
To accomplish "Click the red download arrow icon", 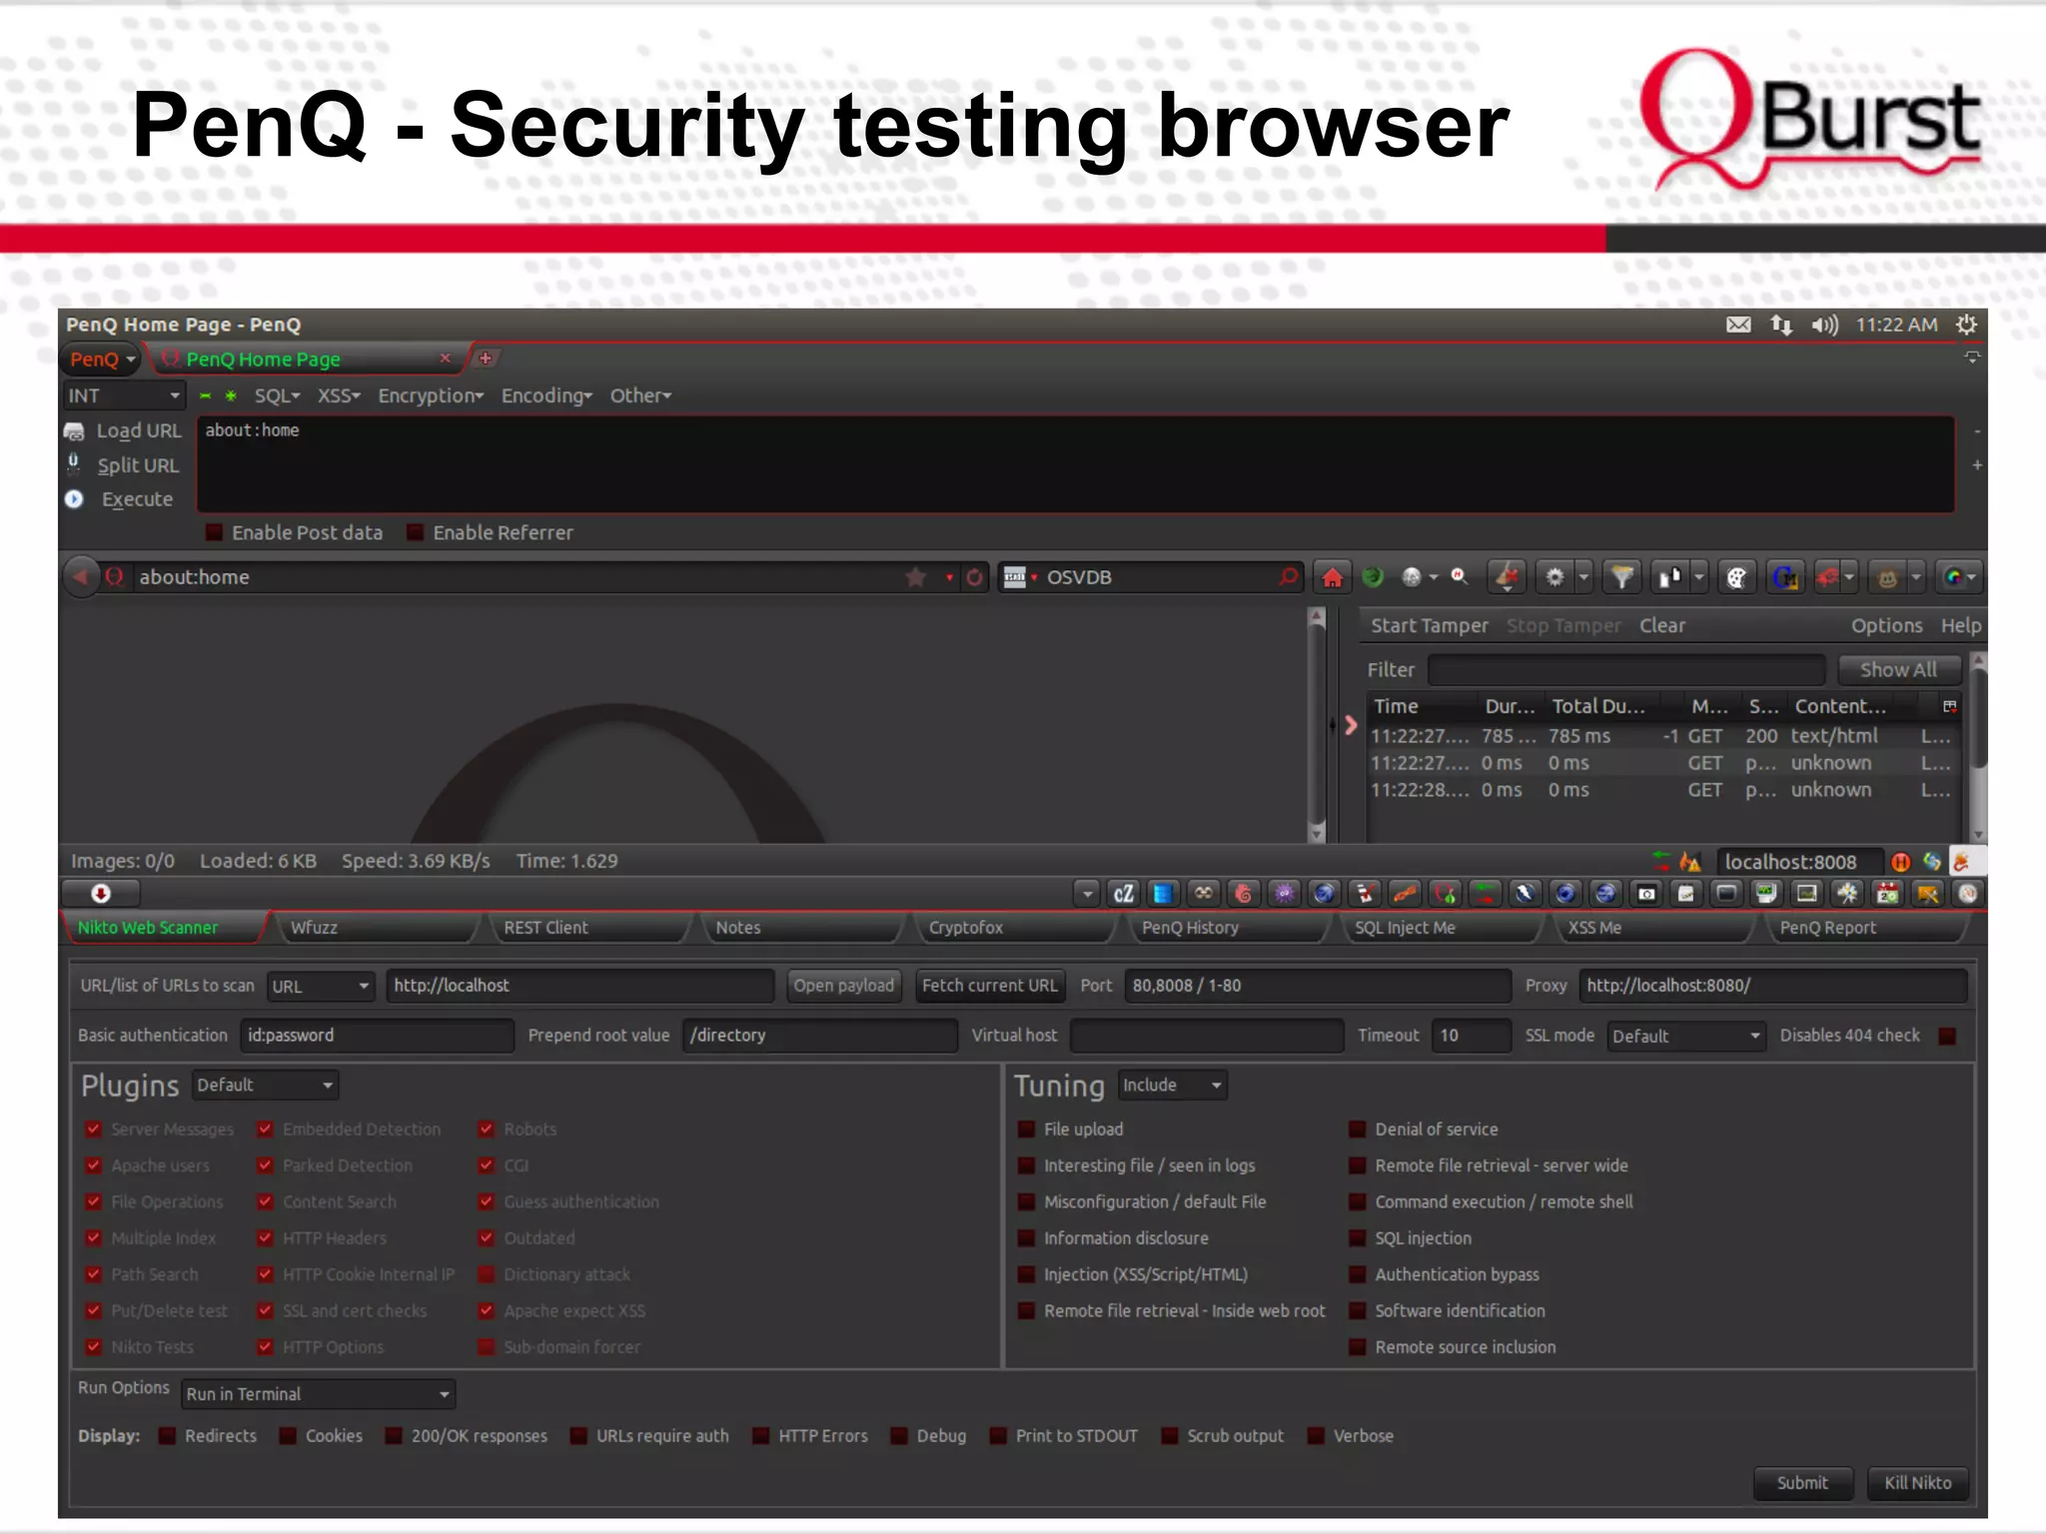I will point(100,894).
